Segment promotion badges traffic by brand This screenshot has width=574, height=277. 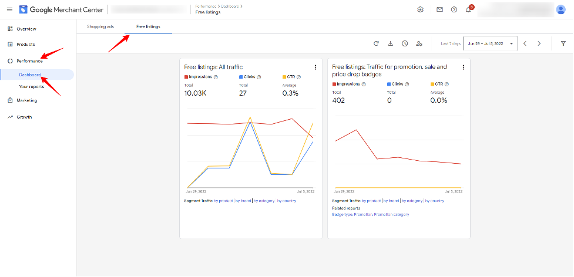[391, 201]
